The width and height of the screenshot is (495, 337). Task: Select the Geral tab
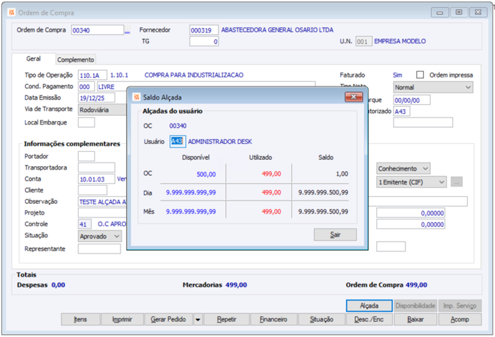(x=33, y=58)
